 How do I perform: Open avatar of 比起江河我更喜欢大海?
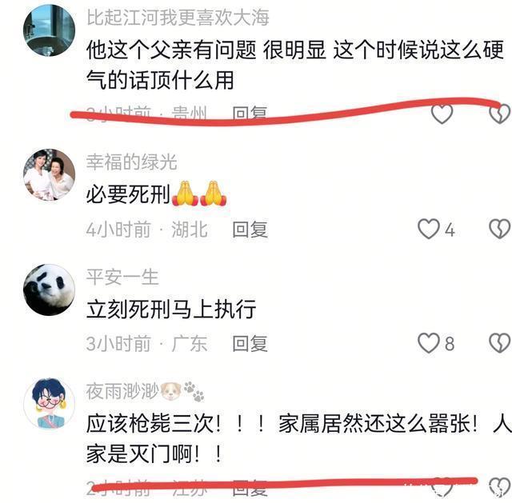tap(50, 30)
